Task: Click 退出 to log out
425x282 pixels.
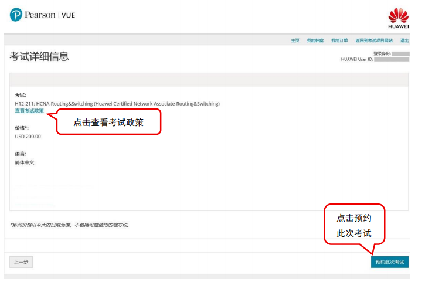Action: 404,40
